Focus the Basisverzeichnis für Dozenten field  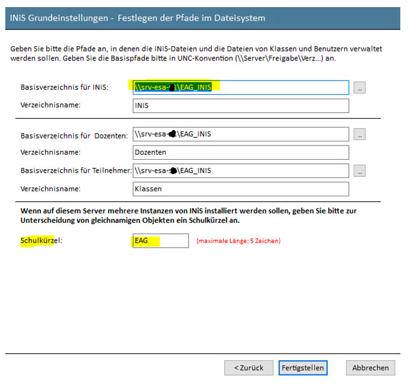tap(241, 134)
